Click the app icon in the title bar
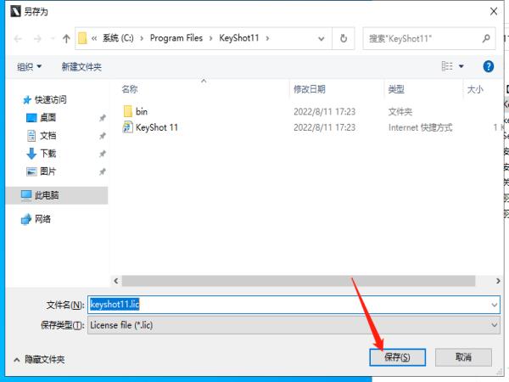The width and height of the screenshot is (509, 382). click(x=15, y=11)
